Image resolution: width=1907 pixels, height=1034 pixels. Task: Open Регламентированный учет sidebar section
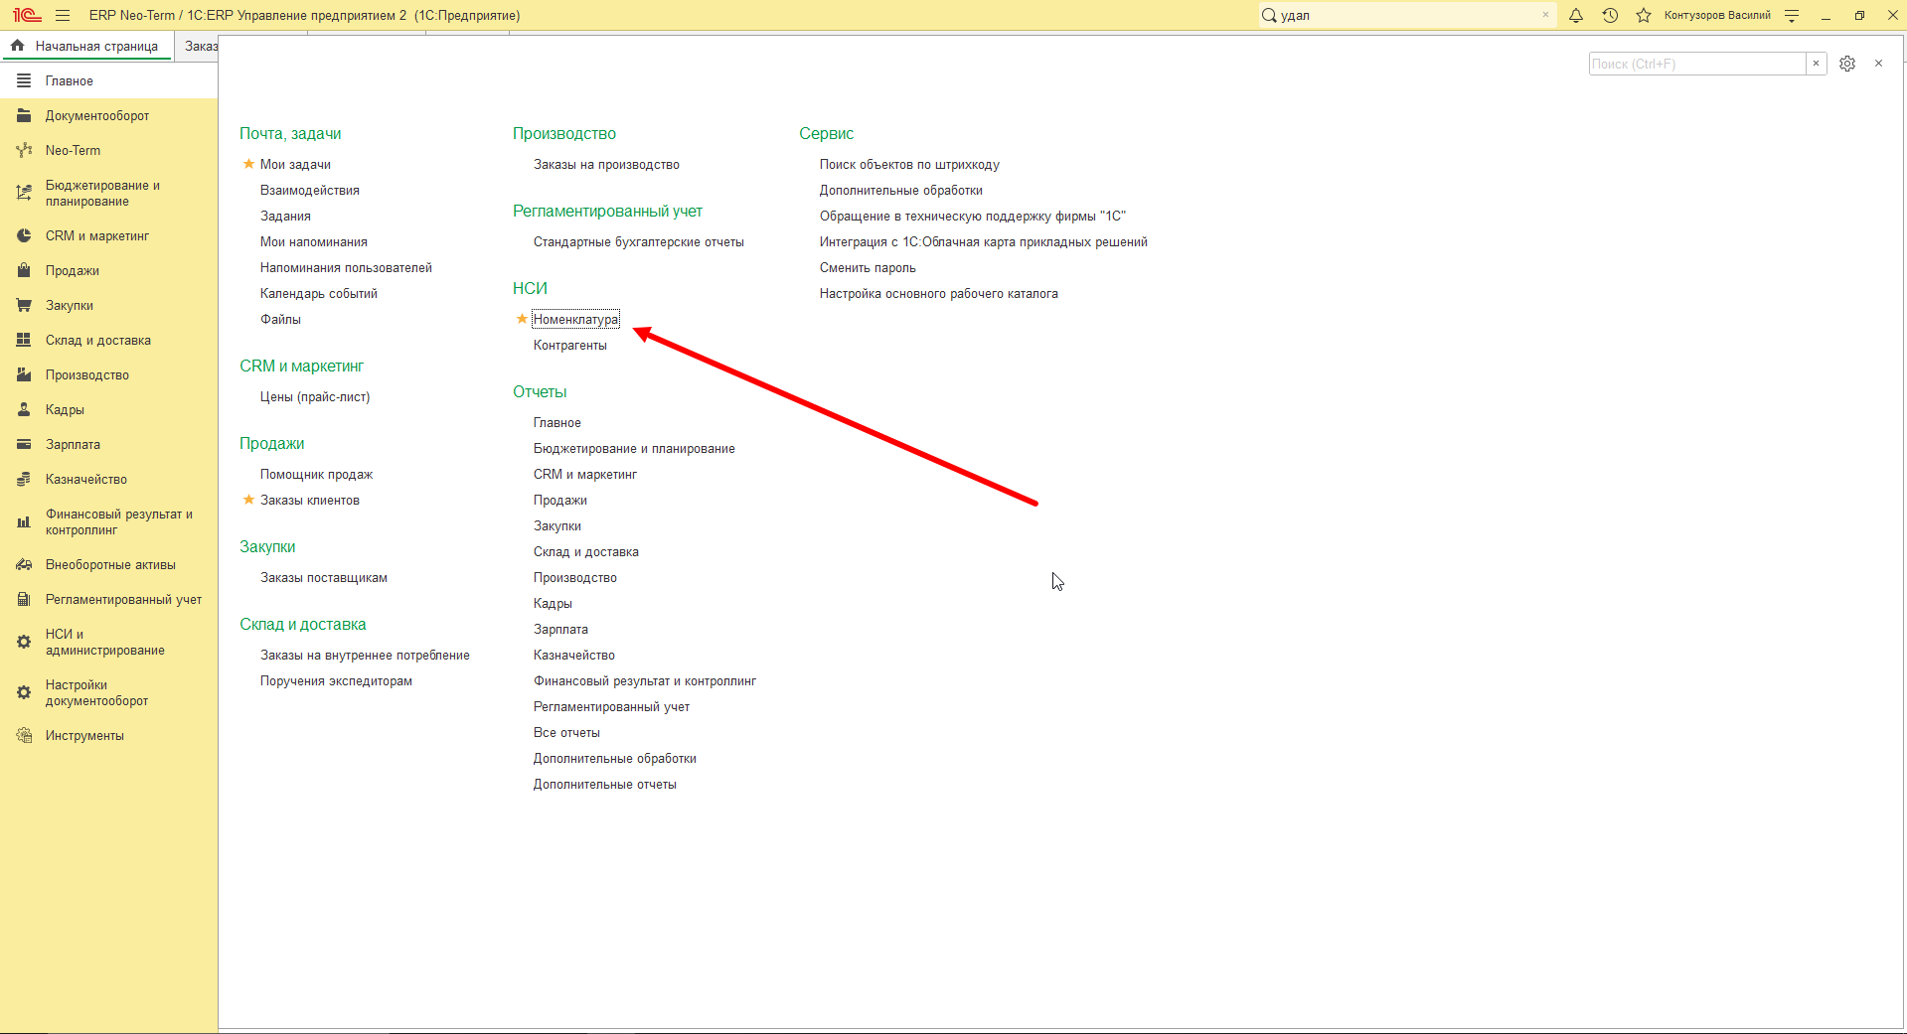pos(109,600)
